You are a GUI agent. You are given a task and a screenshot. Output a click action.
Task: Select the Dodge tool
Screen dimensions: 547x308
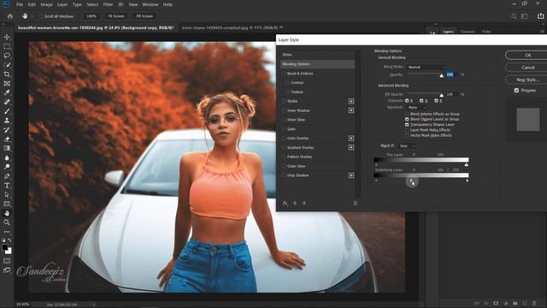pos(7,167)
